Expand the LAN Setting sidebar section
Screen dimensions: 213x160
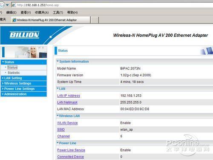[x=24, y=78]
